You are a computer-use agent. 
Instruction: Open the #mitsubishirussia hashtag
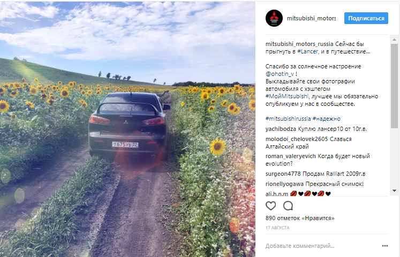288,119
